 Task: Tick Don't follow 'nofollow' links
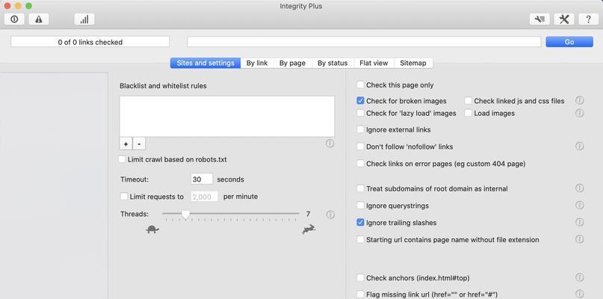360,147
